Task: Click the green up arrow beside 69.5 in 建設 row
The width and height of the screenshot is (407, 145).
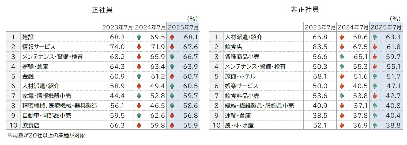Action: [x=139, y=37]
